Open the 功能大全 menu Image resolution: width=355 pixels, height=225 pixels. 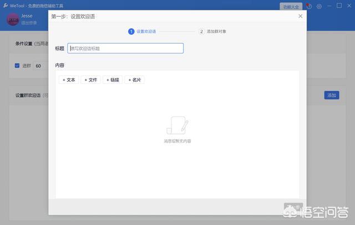[x=291, y=6]
